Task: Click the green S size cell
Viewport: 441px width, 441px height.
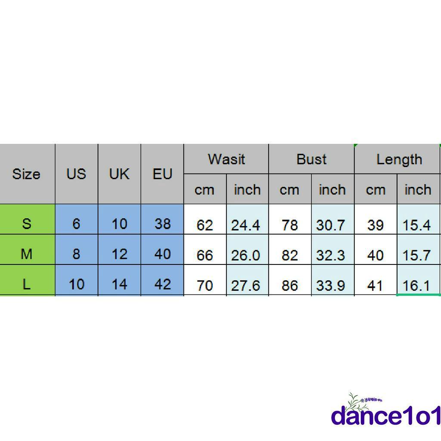Action: [x=27, y=224]
